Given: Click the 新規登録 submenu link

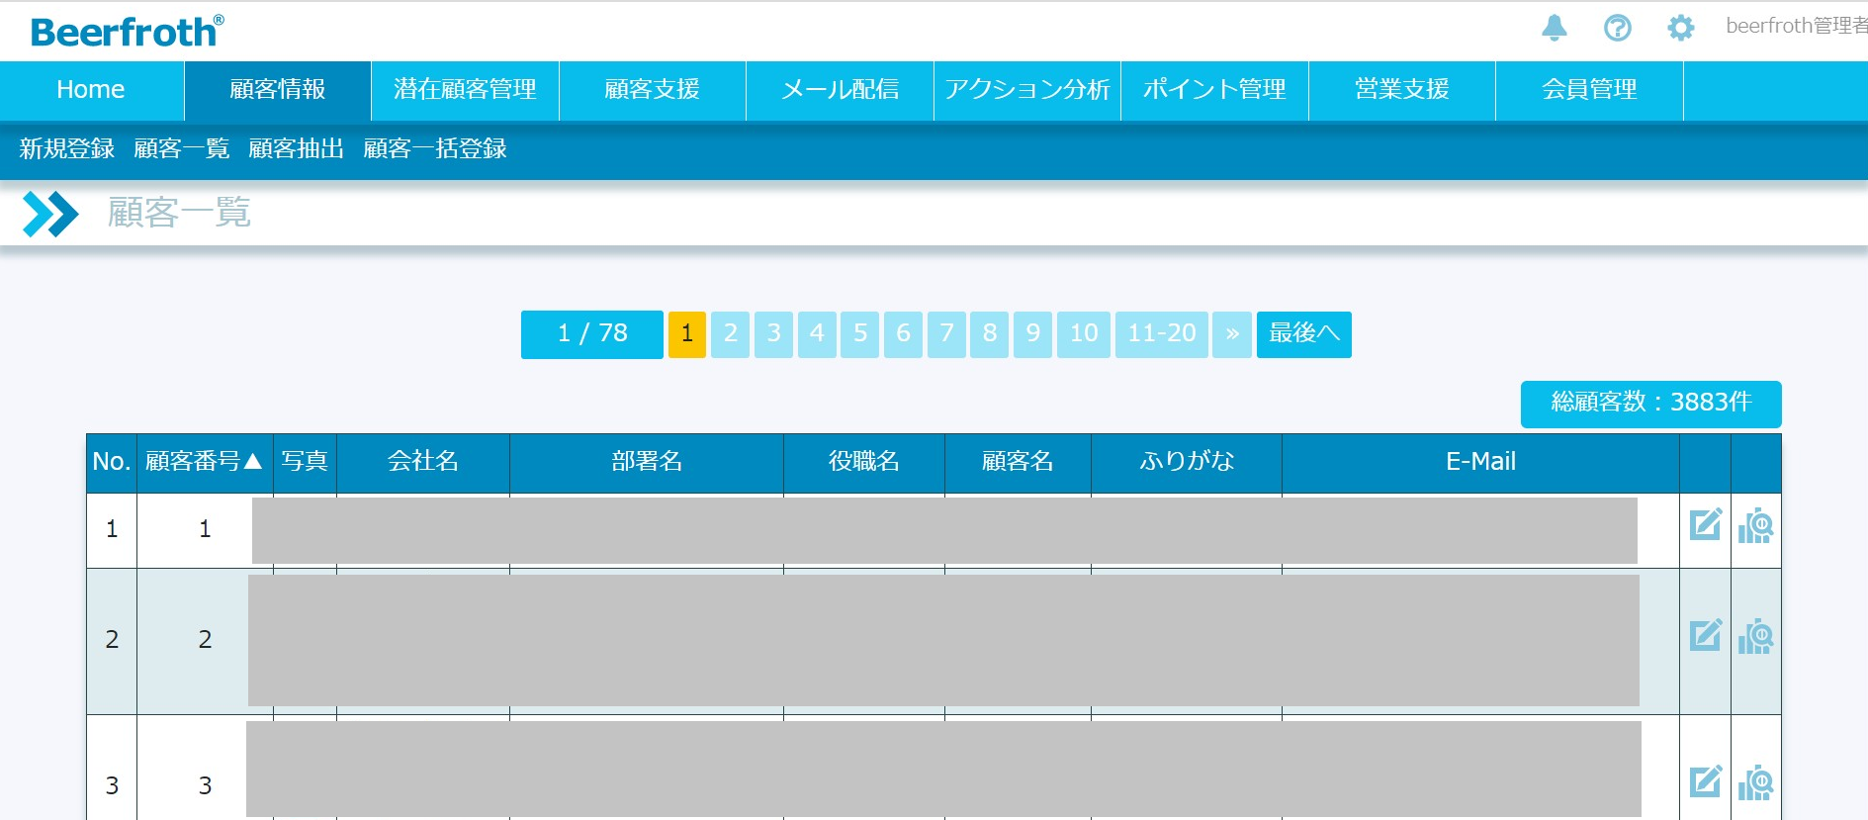Looking at the screenshot, I should click(67, 149).
